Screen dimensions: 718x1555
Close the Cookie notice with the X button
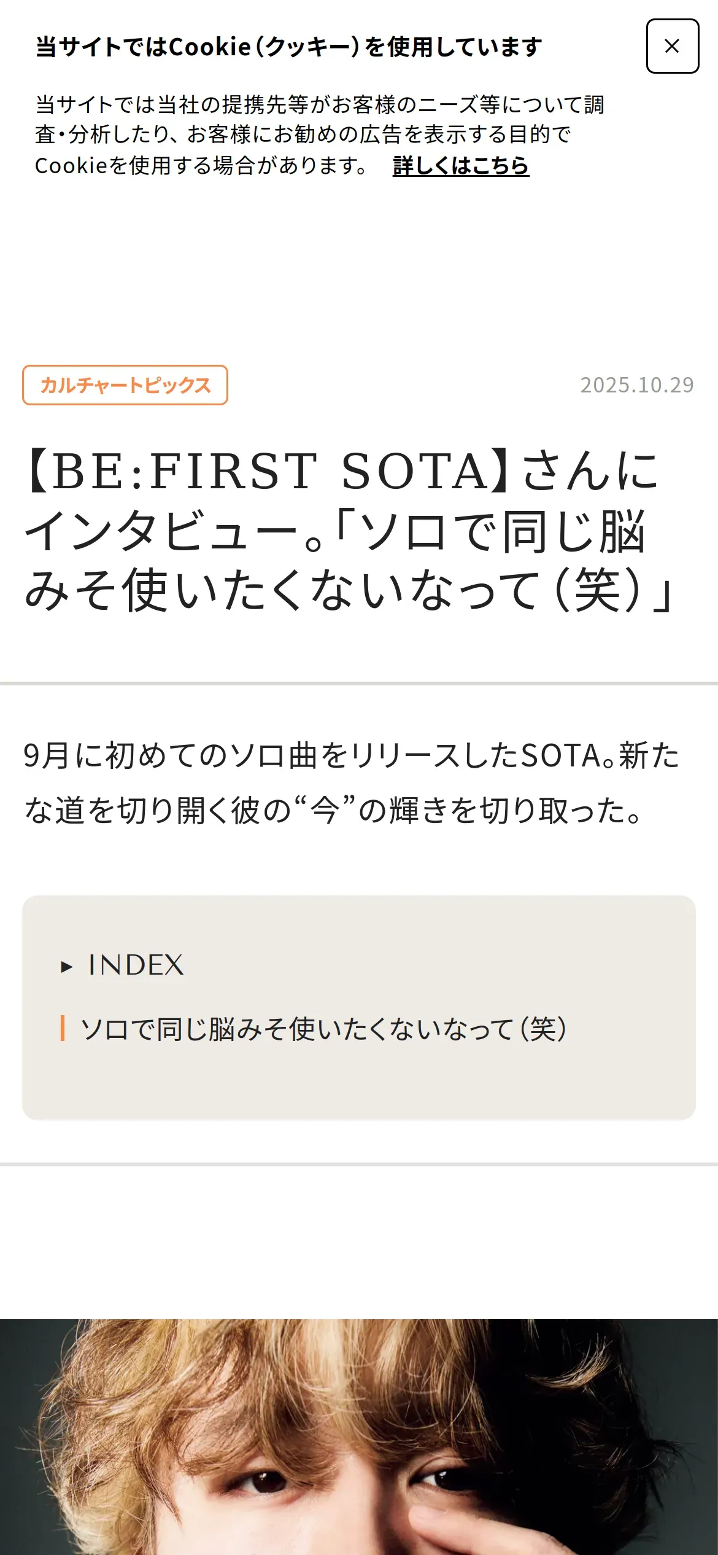coord(672,46)
